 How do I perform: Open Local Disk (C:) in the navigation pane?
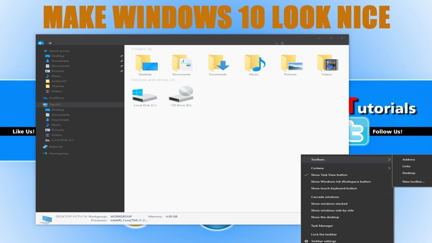(x=62, y=140)
